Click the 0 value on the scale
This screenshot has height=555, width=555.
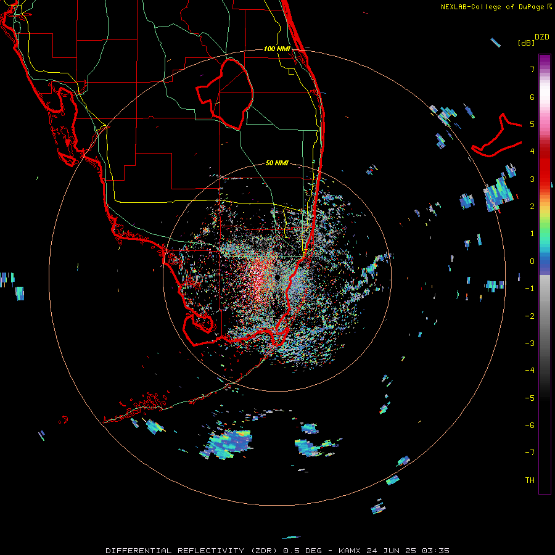[532, 261]
